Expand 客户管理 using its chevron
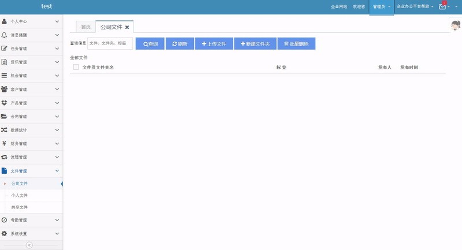Viewport: 462px width, 250px height. [x=57, y=89]
